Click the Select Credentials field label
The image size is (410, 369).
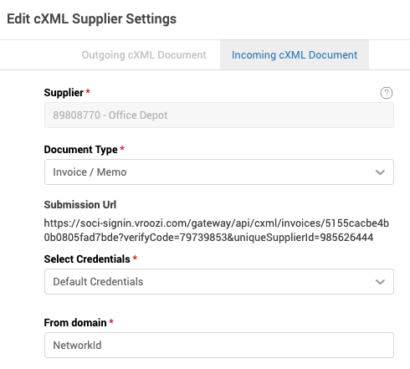[x=87, y=259]
